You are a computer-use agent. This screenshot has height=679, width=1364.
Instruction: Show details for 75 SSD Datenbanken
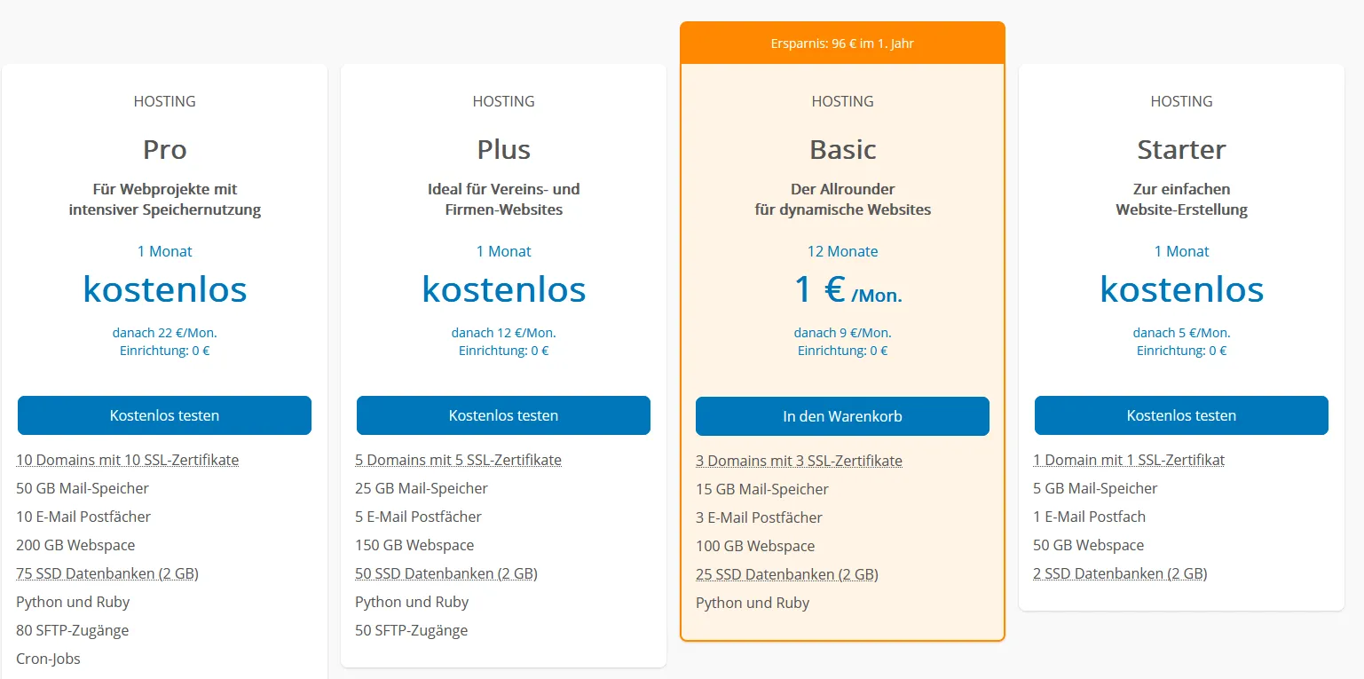coord(107,573)
